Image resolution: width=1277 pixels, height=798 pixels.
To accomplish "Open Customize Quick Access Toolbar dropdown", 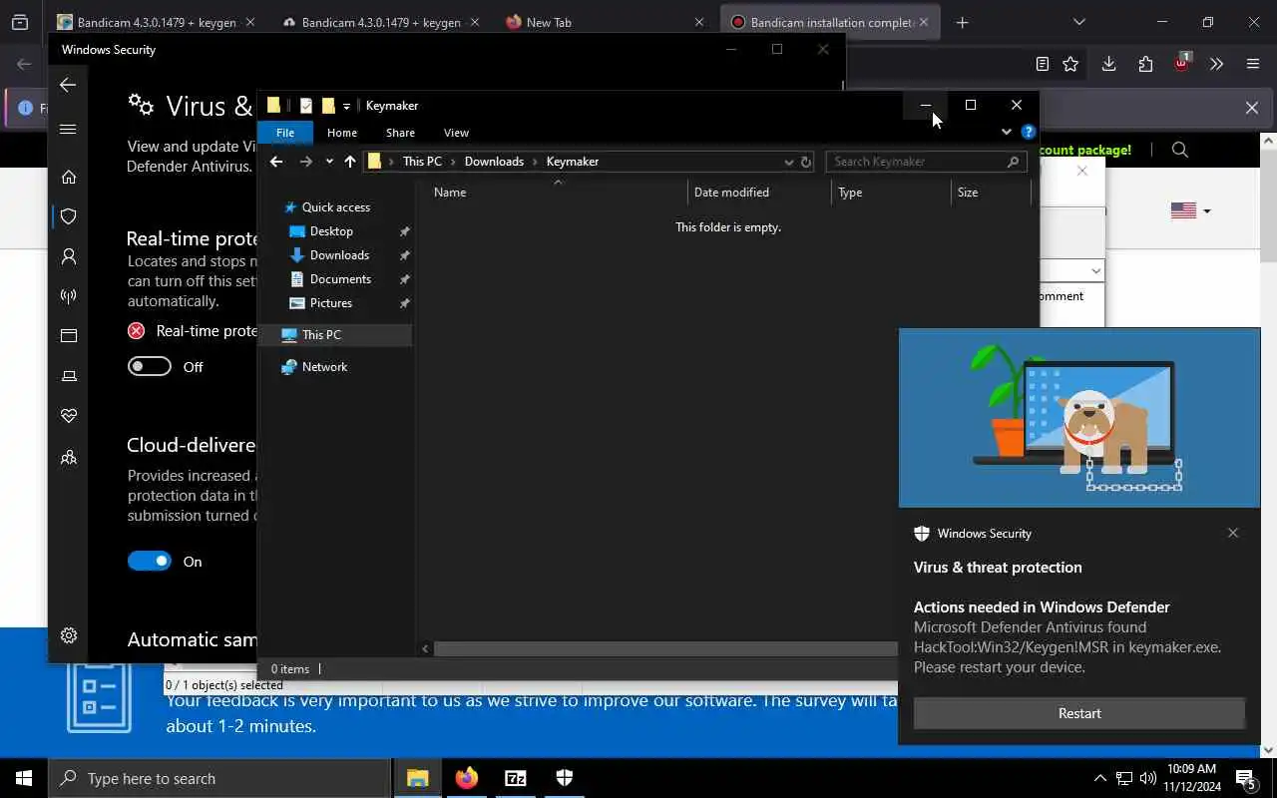I will coord(346,107).
